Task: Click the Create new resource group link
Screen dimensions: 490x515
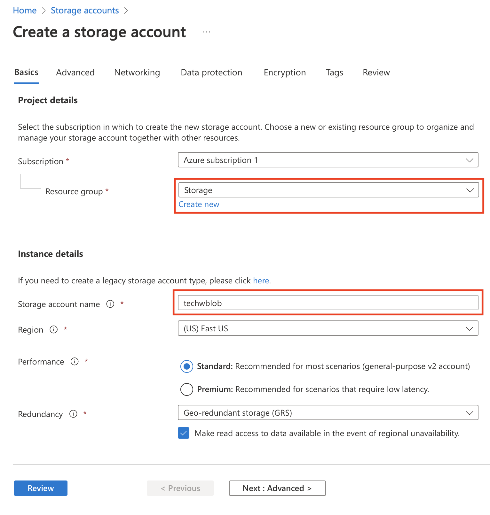Action: tap(199, 204)
